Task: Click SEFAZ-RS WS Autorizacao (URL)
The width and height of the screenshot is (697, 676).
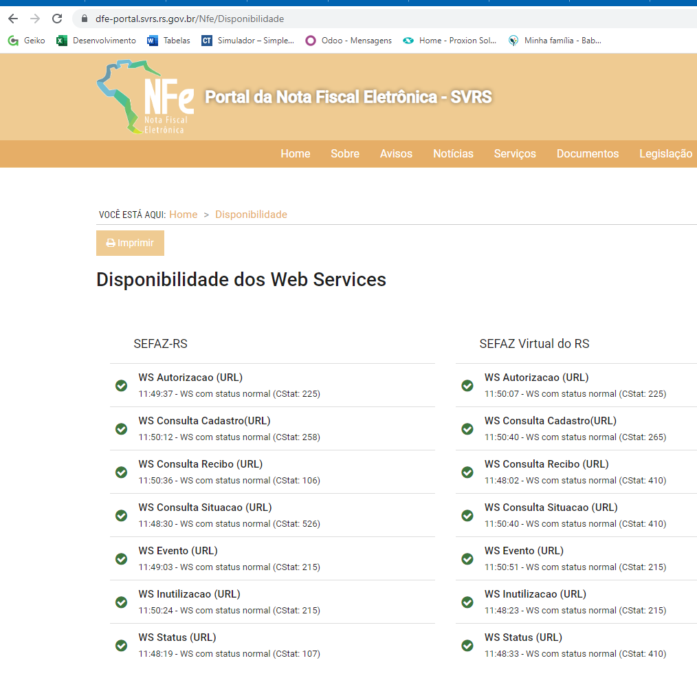Action: click(190, 377)
